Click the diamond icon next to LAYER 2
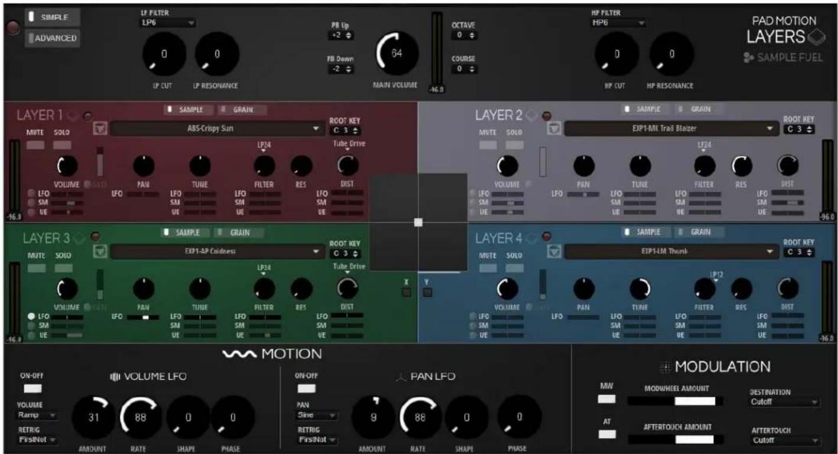838x454 pixels. (532, 115)
